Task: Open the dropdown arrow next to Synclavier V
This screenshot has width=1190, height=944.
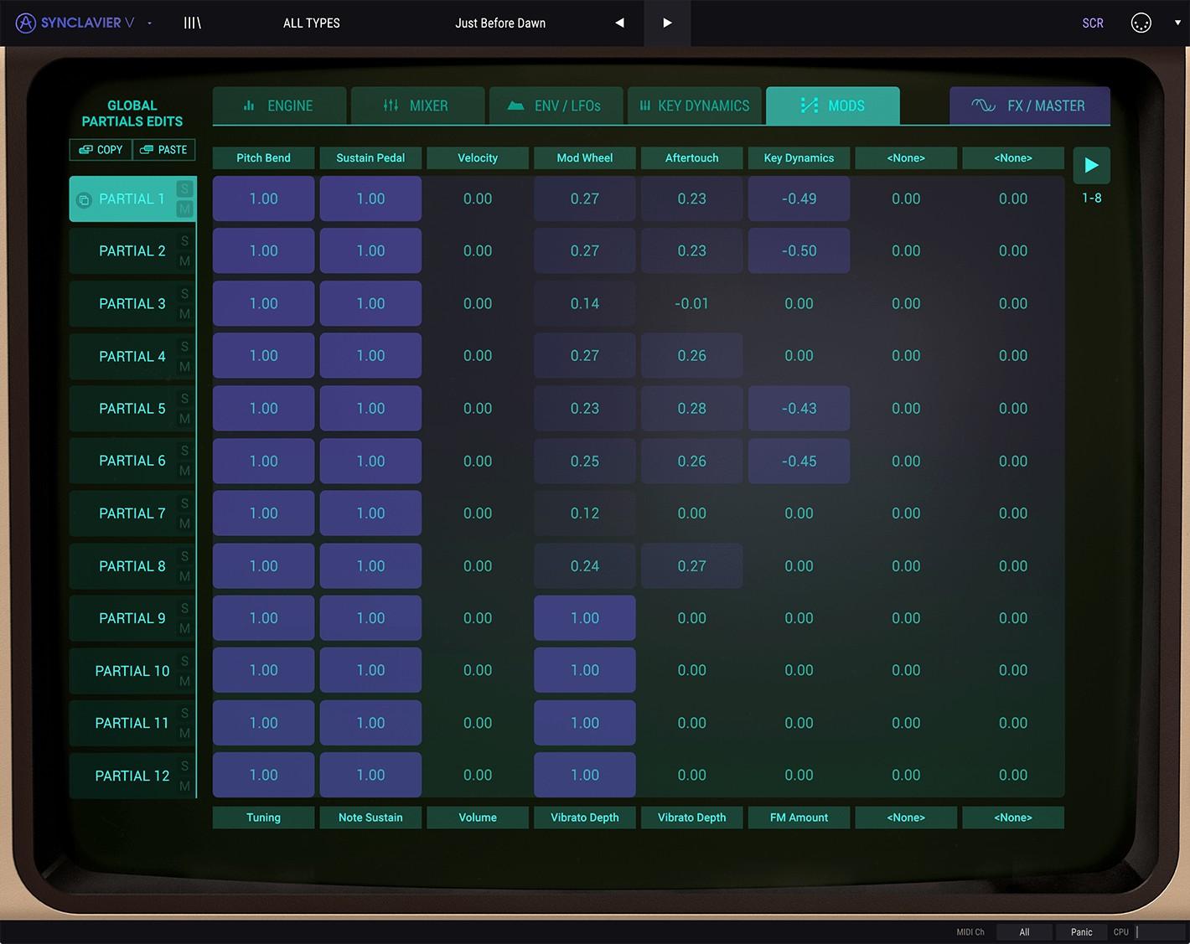Action: point(148,23)
